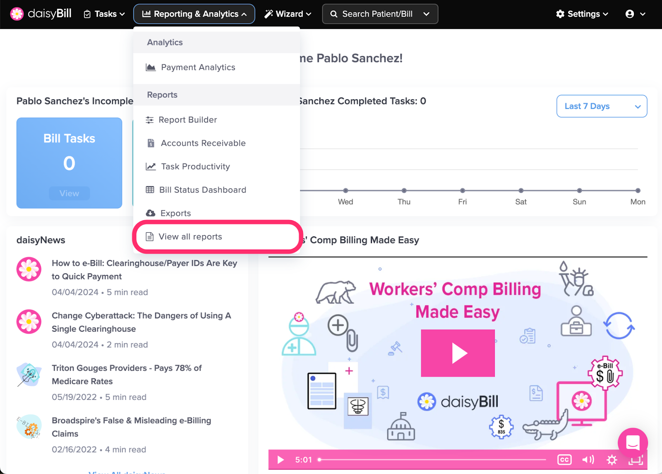Mute the video player volume
This screenshot has width=662, height=474.
[588, 460]
